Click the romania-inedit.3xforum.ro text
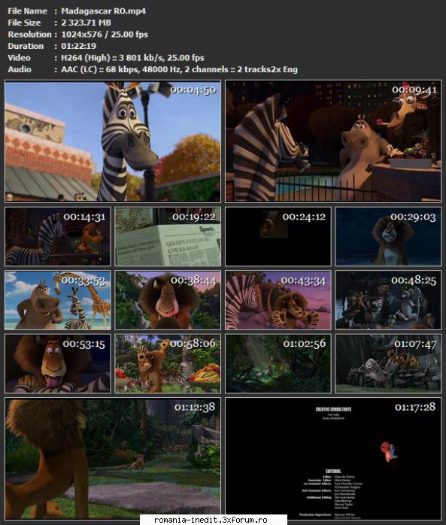 [211, 520]
